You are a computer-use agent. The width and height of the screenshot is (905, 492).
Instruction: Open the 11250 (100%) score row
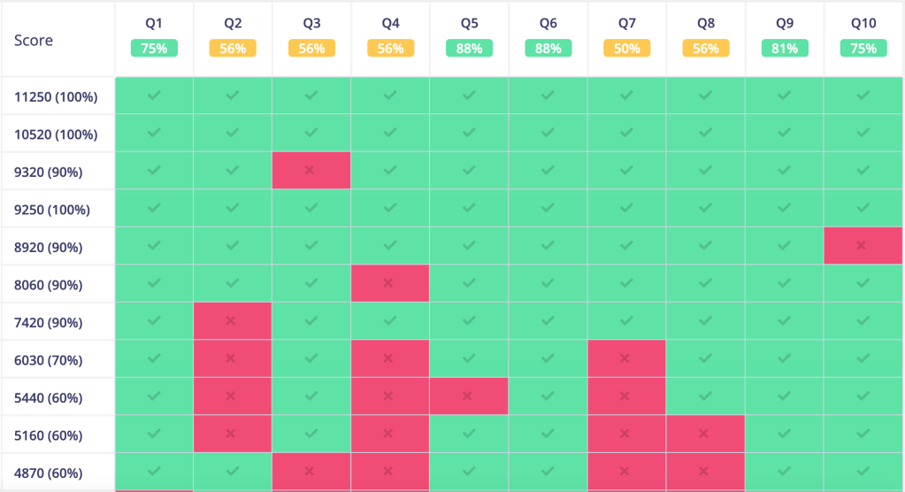pyautogui.click(x=56, y=96)
